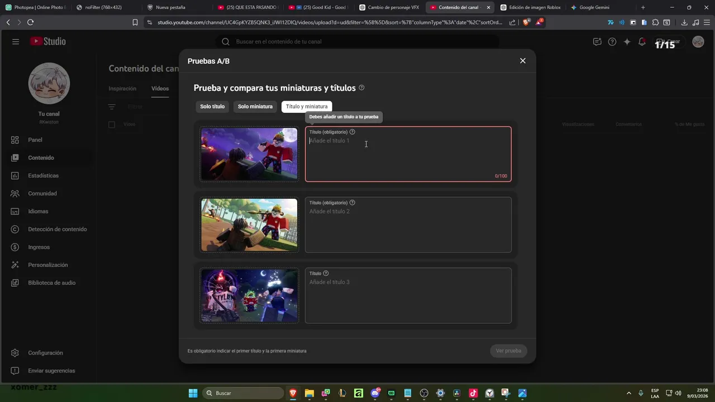Open the Studio feedback message icon

click(597, 41)
